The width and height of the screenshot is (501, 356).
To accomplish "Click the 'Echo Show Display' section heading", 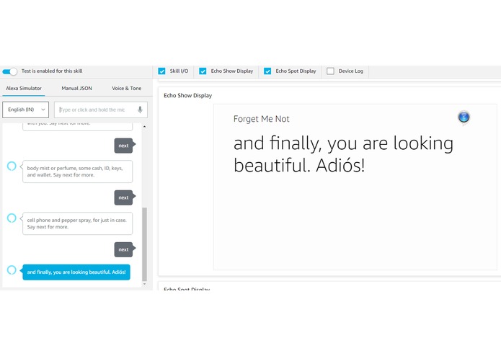I will coord(188,95).
